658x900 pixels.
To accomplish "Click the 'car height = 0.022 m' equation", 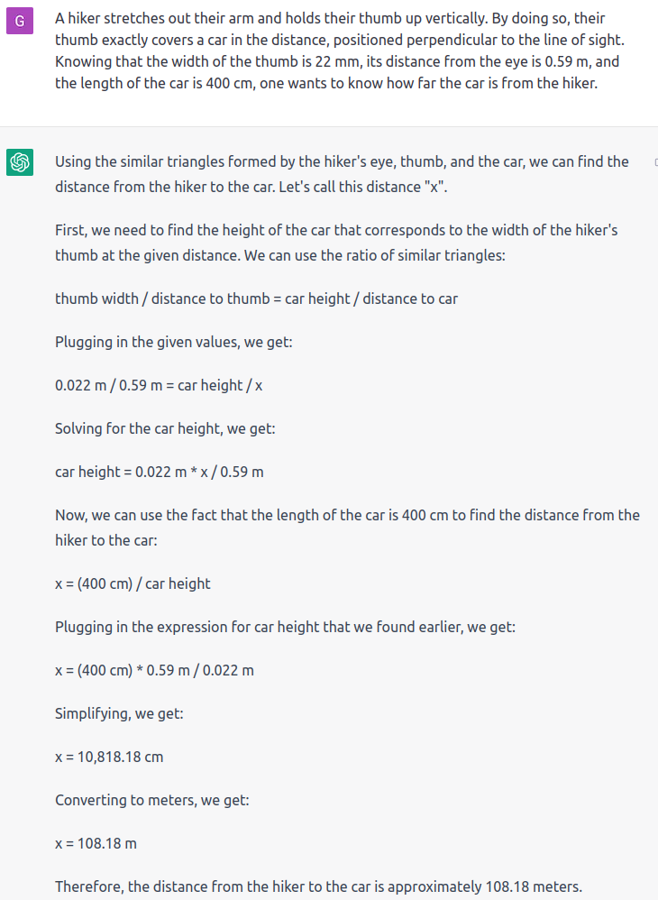I will coord(160,472).
